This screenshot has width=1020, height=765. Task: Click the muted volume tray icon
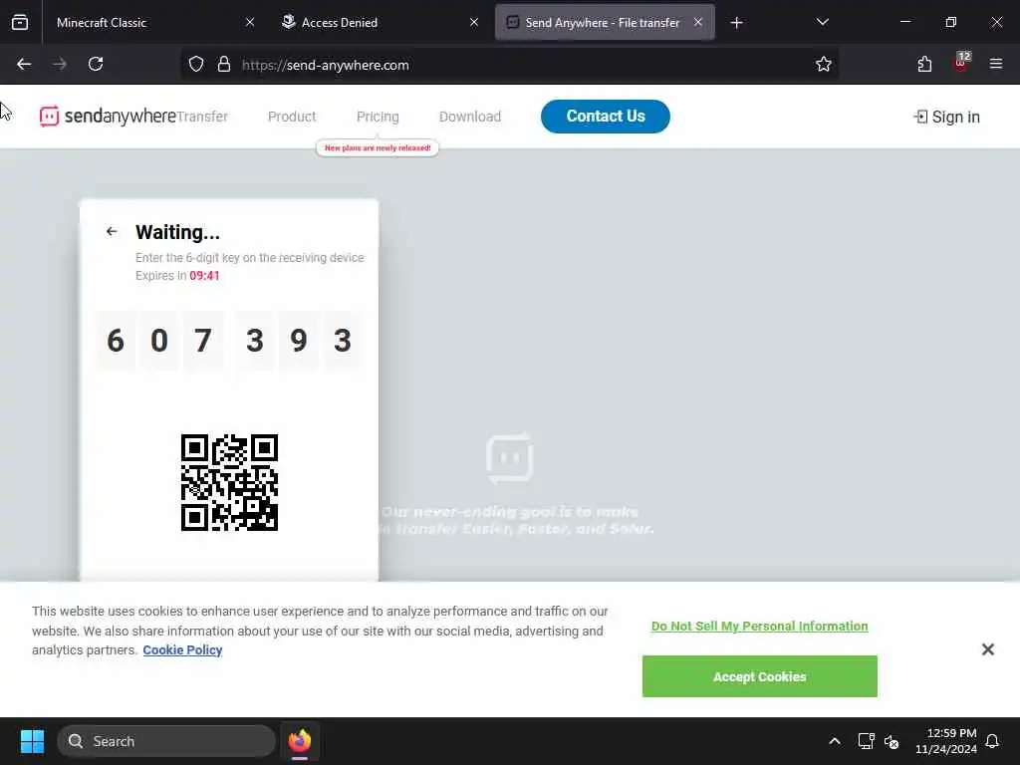[892, 741]
